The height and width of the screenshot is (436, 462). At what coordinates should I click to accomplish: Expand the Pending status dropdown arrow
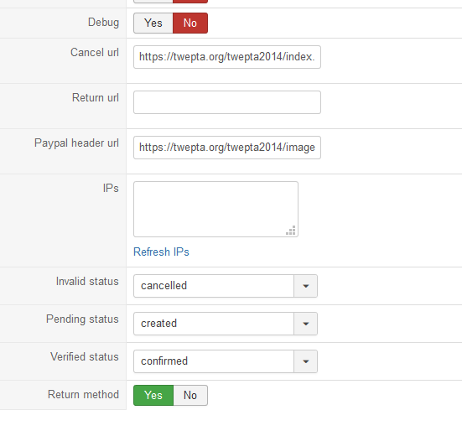[305, 324]
